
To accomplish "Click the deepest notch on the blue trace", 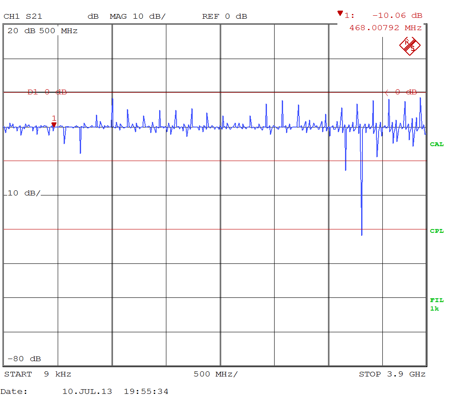I will tap(362, 233).
